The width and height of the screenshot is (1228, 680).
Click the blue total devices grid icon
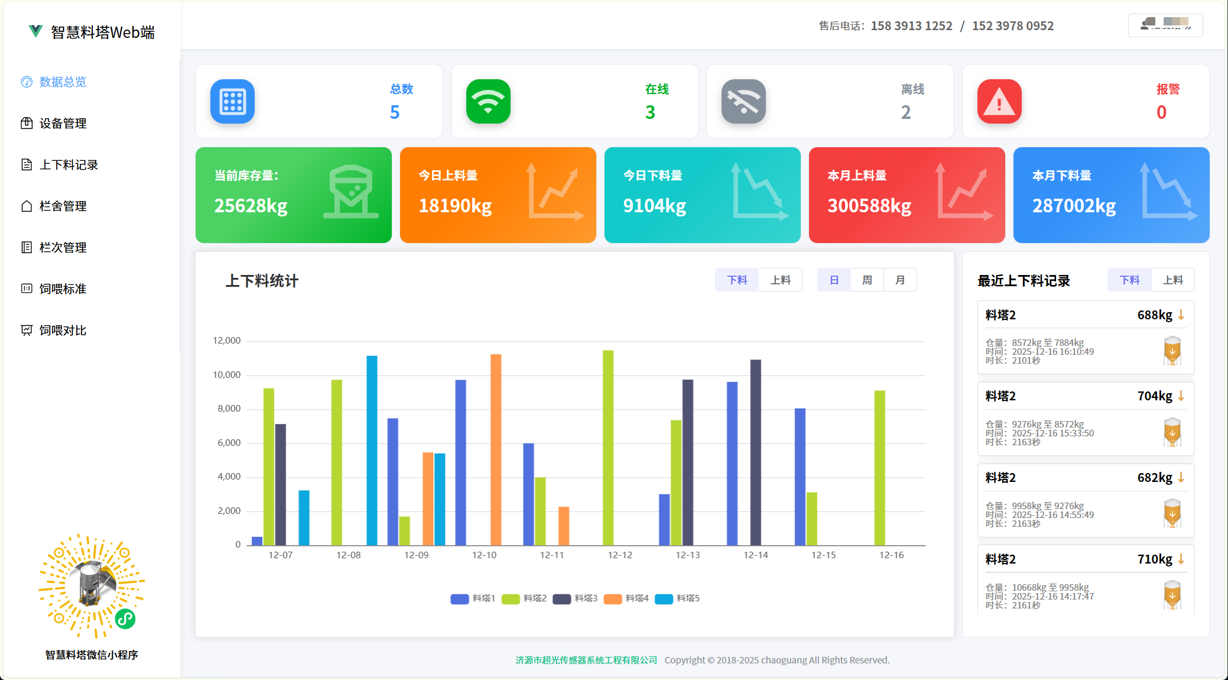[x=232, y=102]
